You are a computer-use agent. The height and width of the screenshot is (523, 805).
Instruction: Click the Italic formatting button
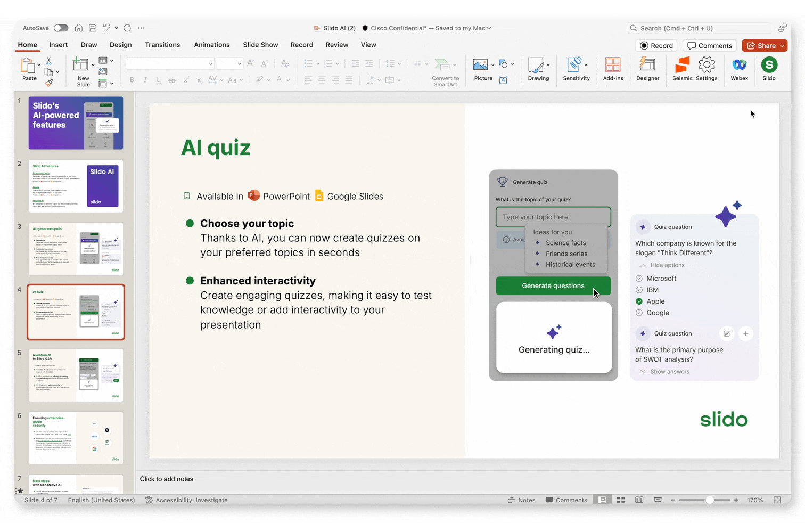[x=145, y=80]
